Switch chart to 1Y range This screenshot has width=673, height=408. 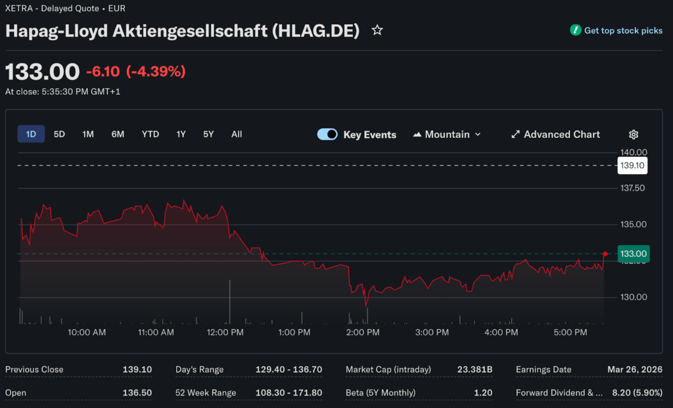coord(181,134)
